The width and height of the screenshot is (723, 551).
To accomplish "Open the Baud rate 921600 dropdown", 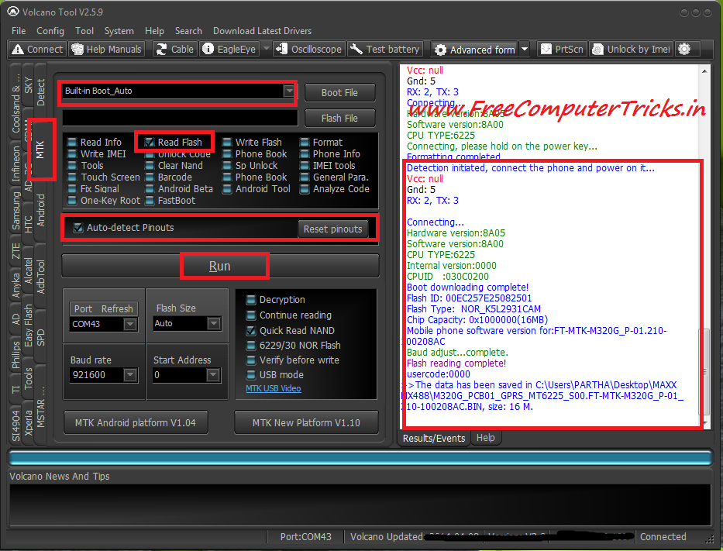I will coord(130,375).
